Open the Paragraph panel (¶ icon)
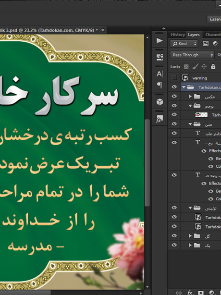 (x=160, y=85)
